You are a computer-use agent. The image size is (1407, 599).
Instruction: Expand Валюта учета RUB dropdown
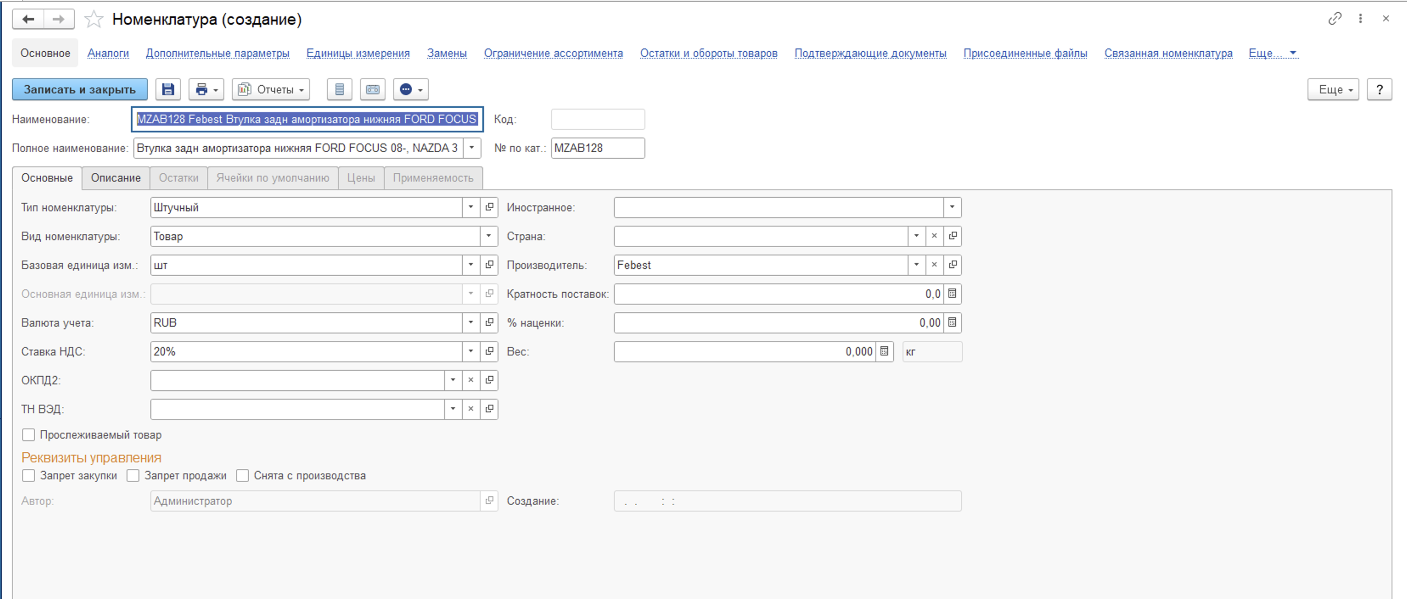470,322
